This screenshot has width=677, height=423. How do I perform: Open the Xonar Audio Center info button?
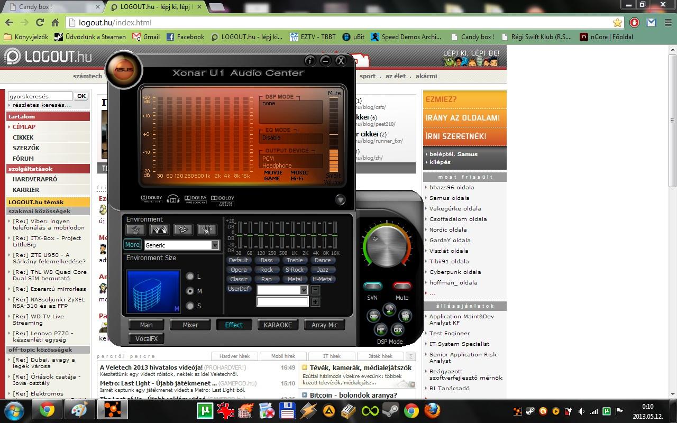tap(310, 61)
